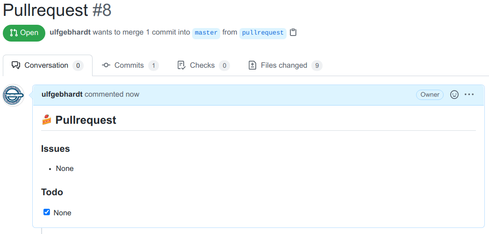
Task: Click the git-commit icon in the Commits tab
Action: click(106, 65)
